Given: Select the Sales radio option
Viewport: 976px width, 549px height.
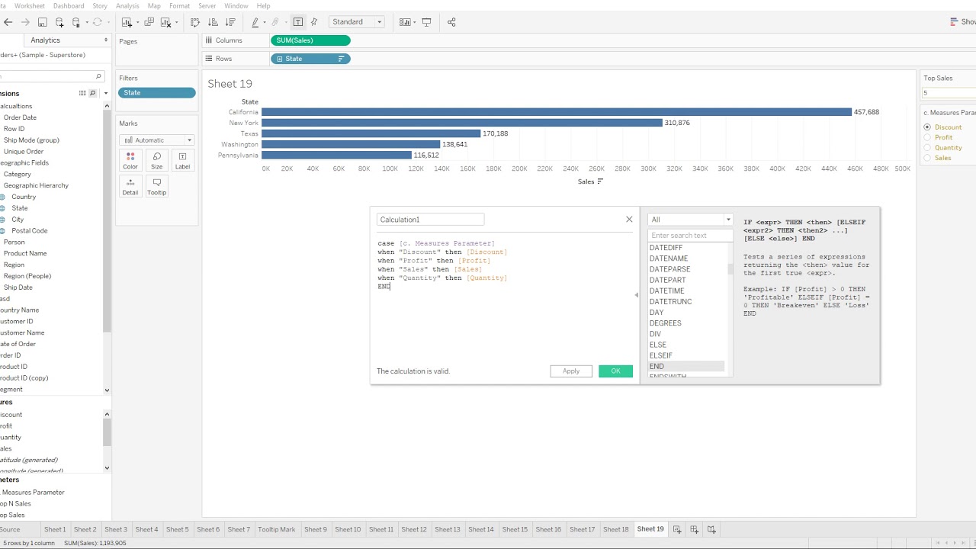Looking at the screenshot, I should 927,158.
